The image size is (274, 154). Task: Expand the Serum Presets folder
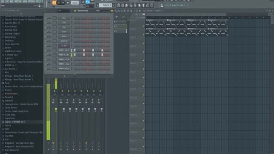[11, 108]
